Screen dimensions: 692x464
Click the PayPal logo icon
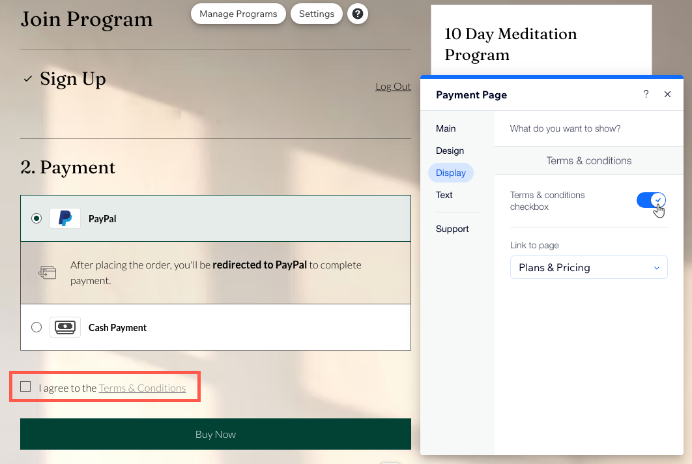pos(65,219)
